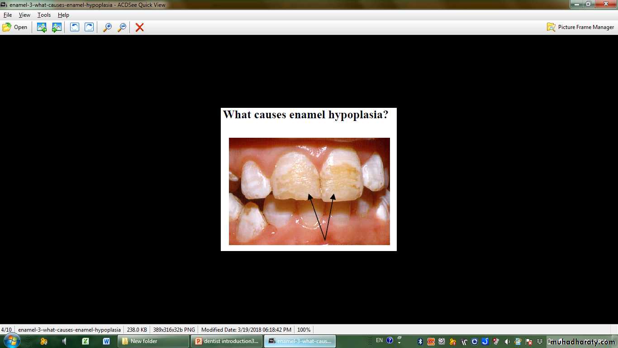This screenshot has height=348, width=618.
Task: Switch to dentist introduction PowerPoint window
Action: tap(227, 341)
